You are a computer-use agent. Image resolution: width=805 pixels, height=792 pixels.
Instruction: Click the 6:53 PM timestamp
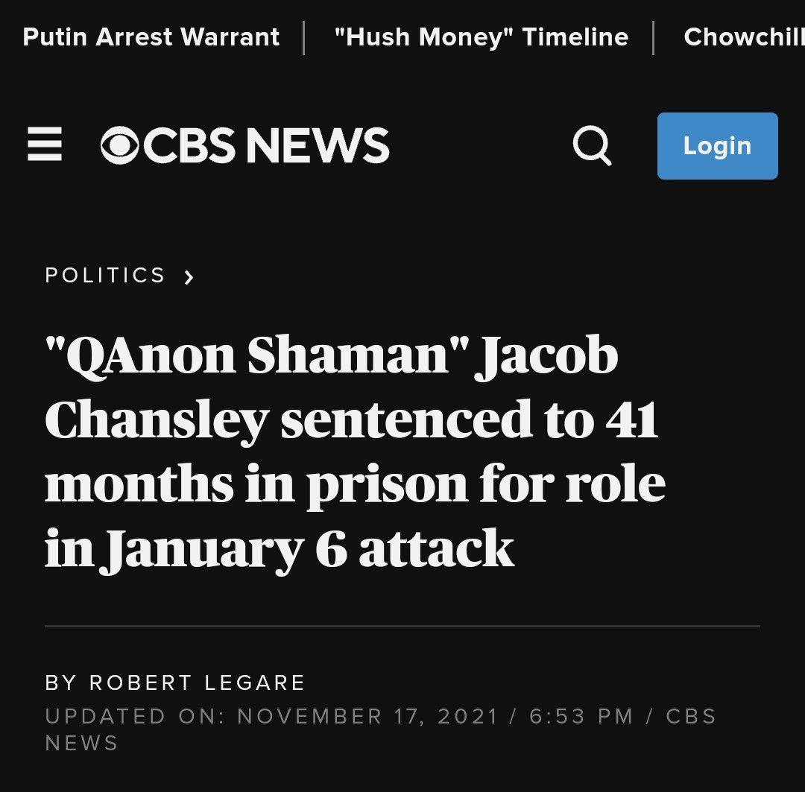(581, 716)
